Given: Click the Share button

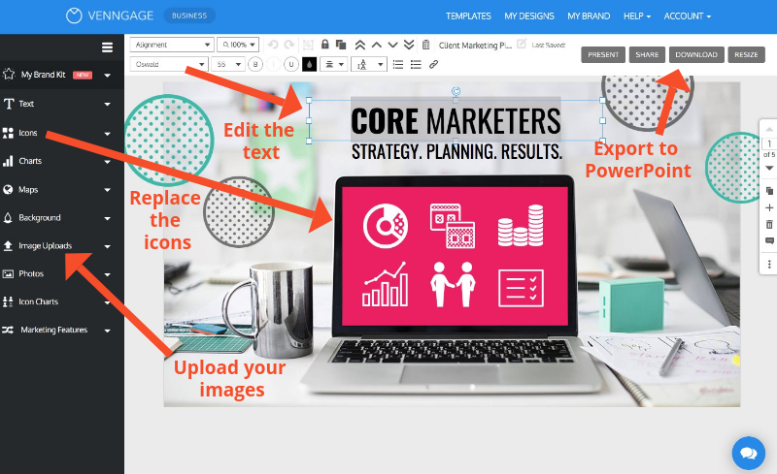Looking at the screenshot, I should pos(647,55).
